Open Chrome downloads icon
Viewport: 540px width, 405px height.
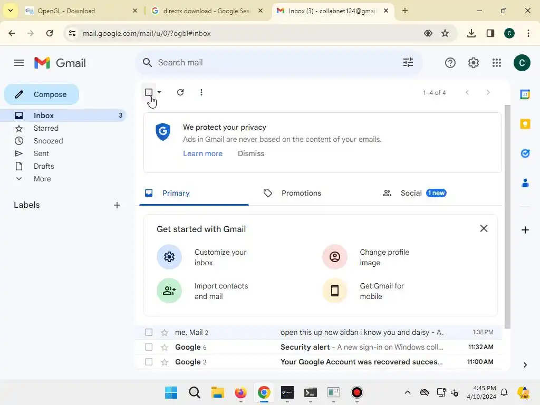click(x=471, y=33)
